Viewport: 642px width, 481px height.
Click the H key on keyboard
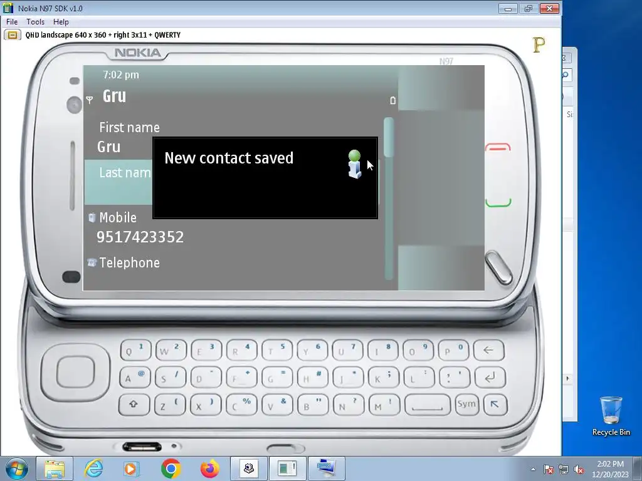pyautogui.click(x=312, y=377)
